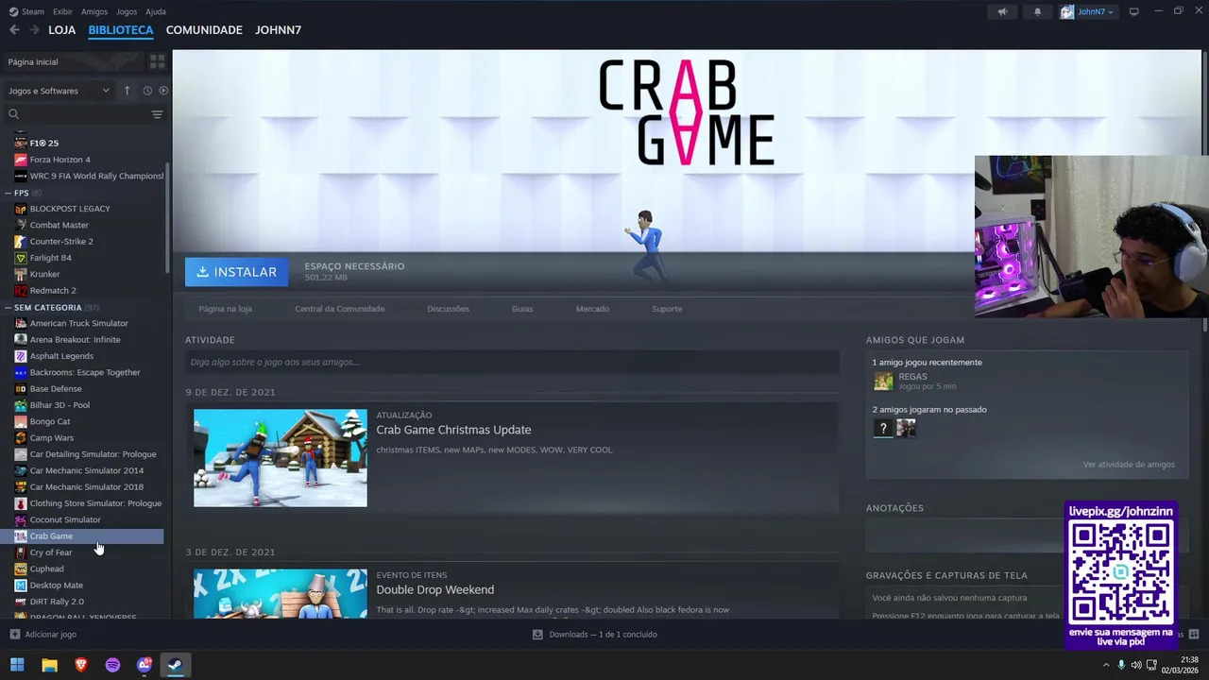Open library filter options icon
Image resolution: width=1209 pixels, height=680 pixels.
click(157, 114)
